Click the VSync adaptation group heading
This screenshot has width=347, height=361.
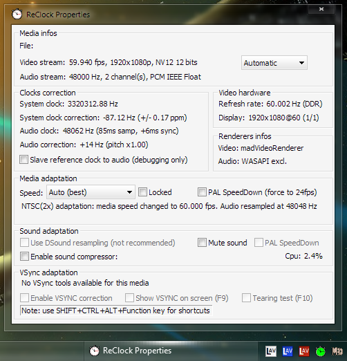click(x=48, y=272)
